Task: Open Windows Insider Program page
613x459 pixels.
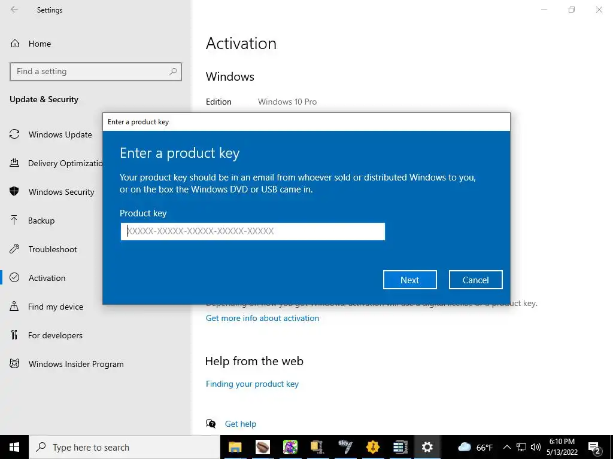Action: pyautogui.click(x=76, y=364)
